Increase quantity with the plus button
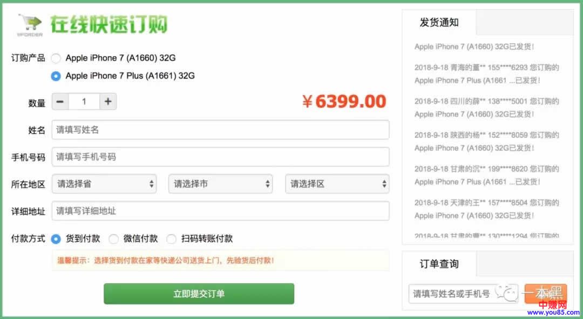This screenshot has width=583, height=319. point(108,101)
